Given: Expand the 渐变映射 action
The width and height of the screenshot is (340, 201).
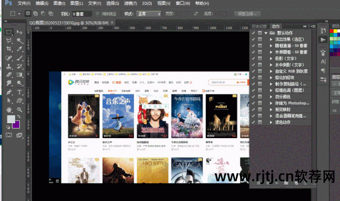Looking at the screenshot, I should 271,109.
